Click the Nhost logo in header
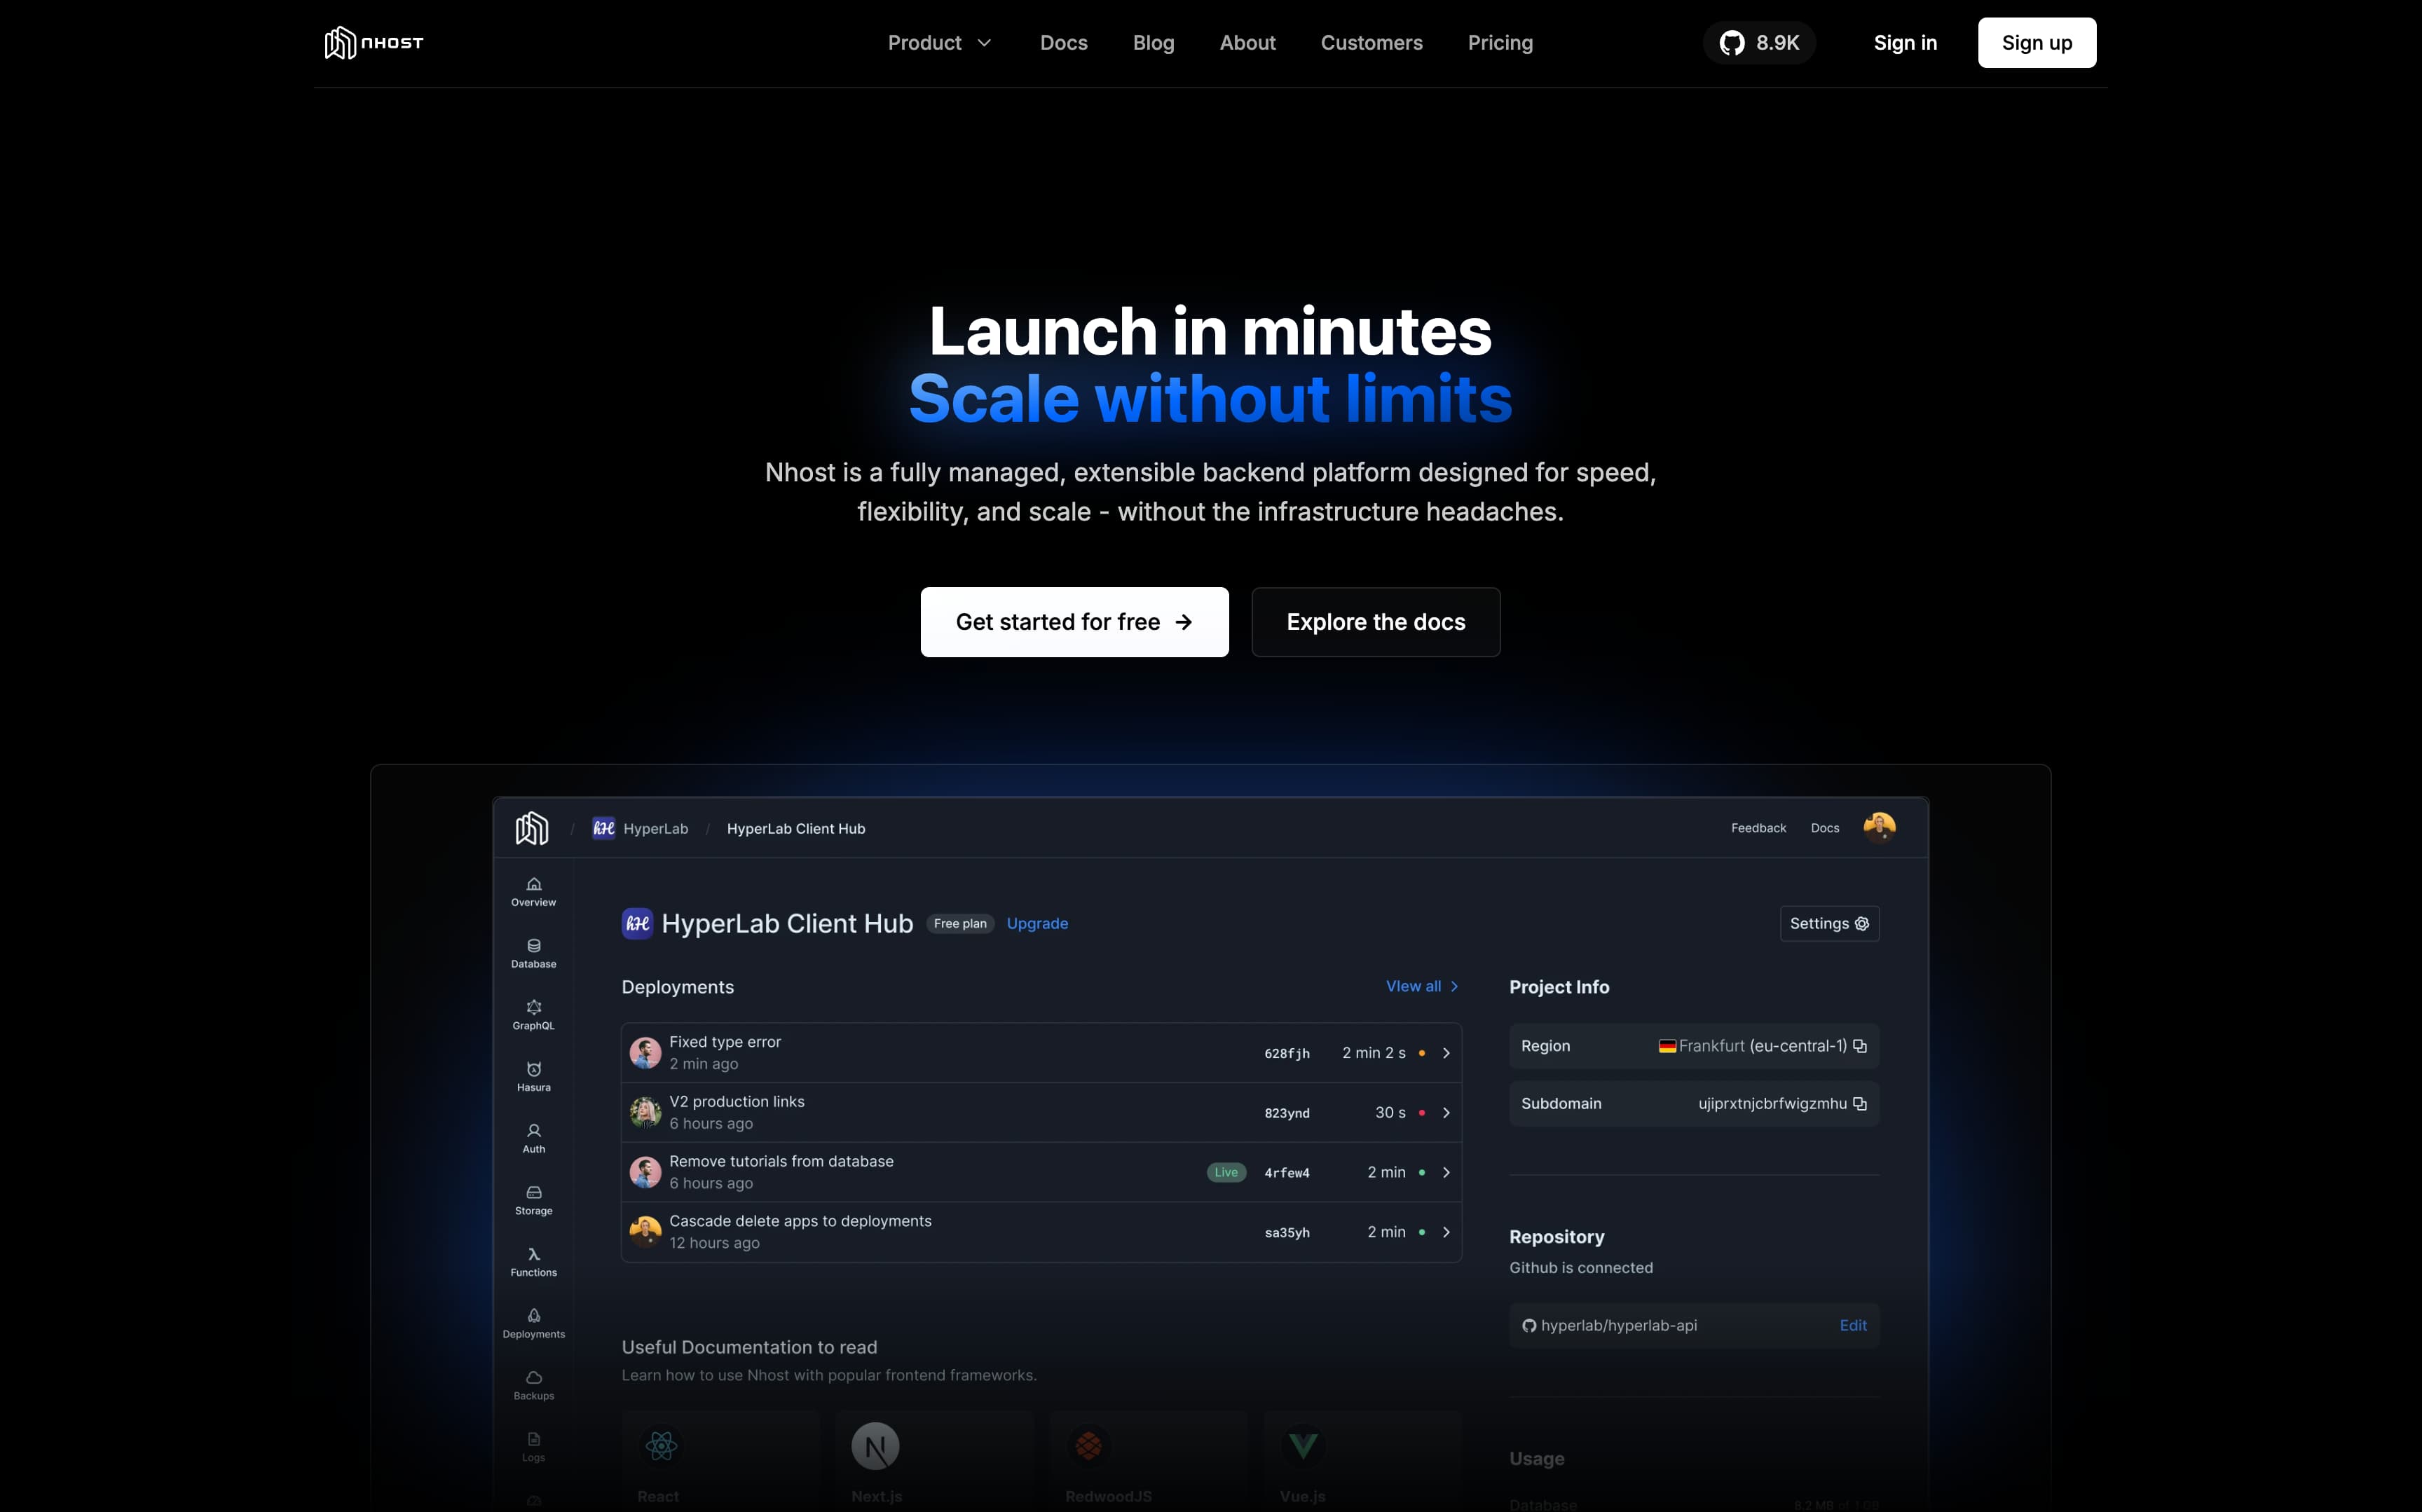 374,43
